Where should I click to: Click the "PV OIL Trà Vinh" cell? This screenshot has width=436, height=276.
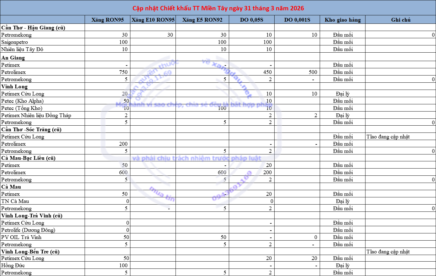pos(21,237)
